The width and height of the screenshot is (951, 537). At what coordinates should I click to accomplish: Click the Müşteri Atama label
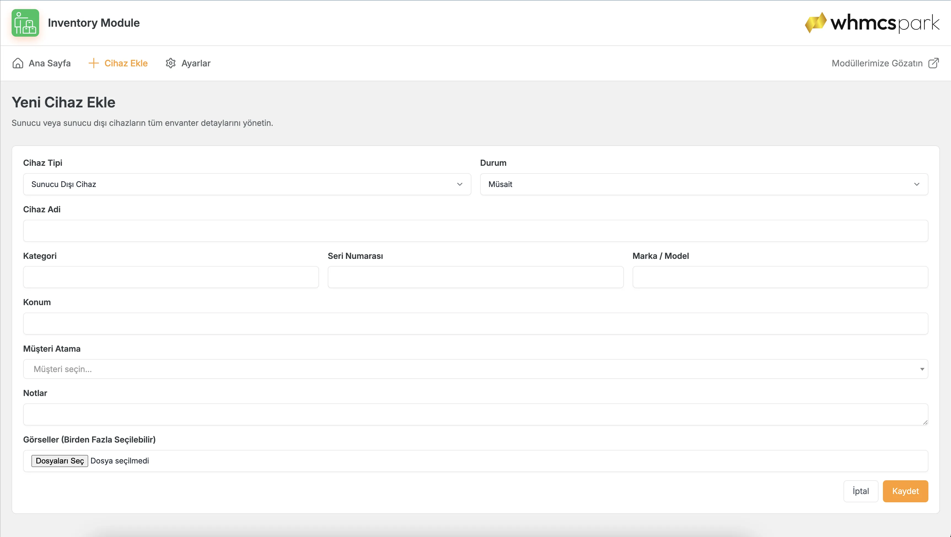pyautogui.click(x=52, y=349)
